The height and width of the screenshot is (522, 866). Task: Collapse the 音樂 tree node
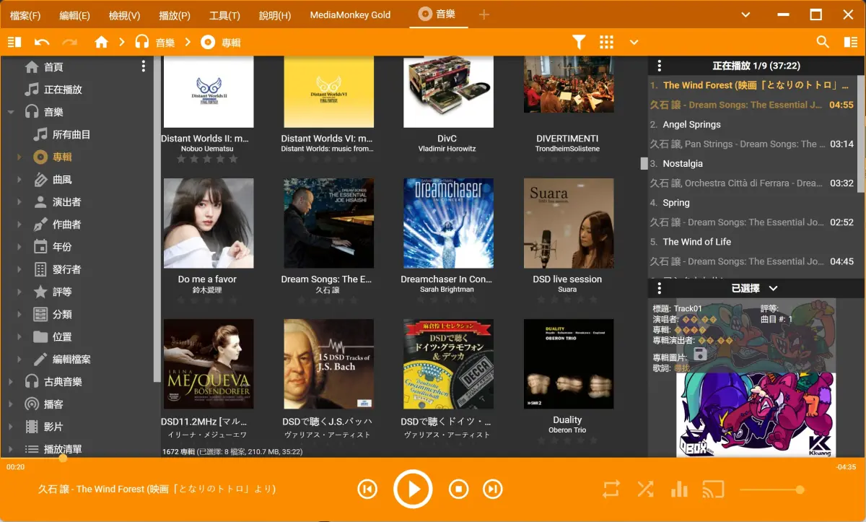point(11,112)
